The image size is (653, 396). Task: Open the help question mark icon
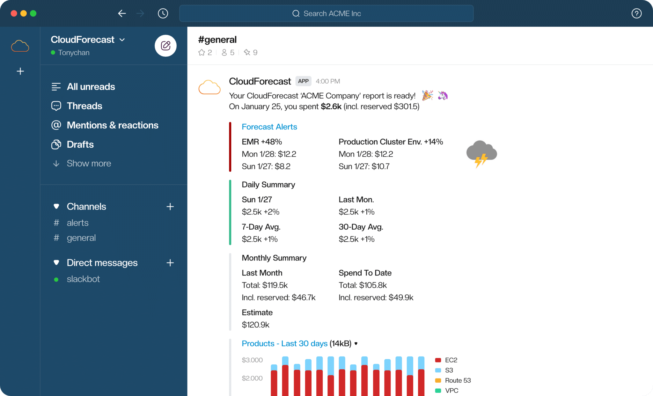click(x=636, y=13)
